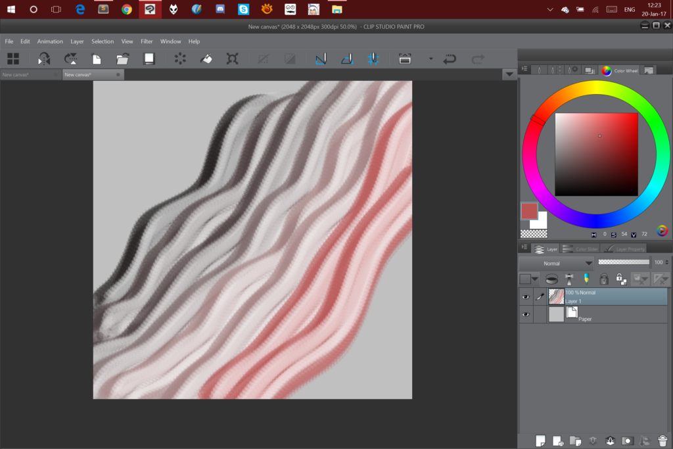Click the New document icon in command bar

coord(97,59)
